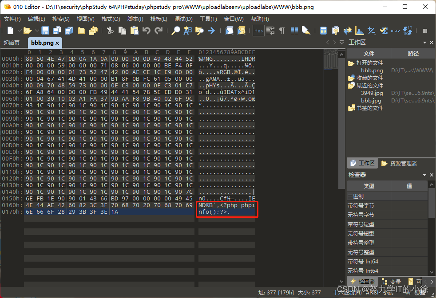Viewport: 436px width, 298px height.
Task: Redo the last edit
Action: pos(159,30)
